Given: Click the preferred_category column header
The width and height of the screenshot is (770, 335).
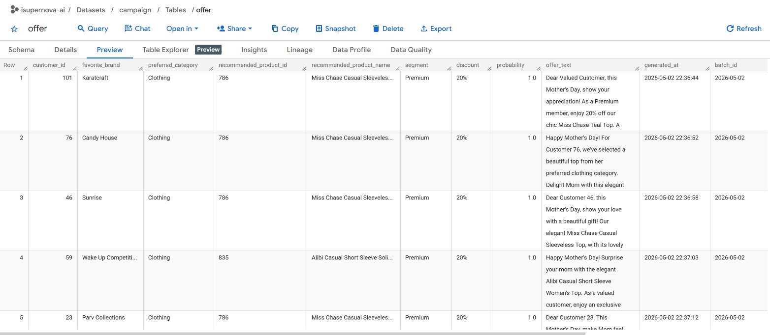Looking at the screenshot, I should pos(173,65).
